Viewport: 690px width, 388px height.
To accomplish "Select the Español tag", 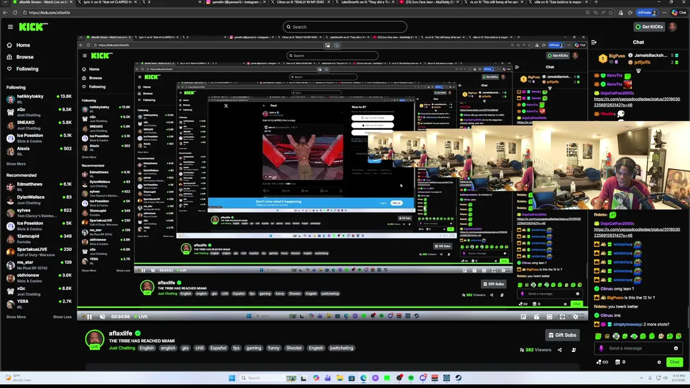I will [218, 348].
